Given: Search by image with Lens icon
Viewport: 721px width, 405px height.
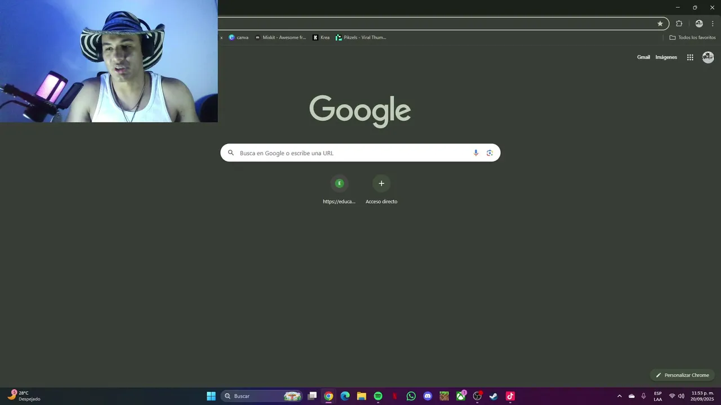Looking at the screenshot, I should (489, 153).
